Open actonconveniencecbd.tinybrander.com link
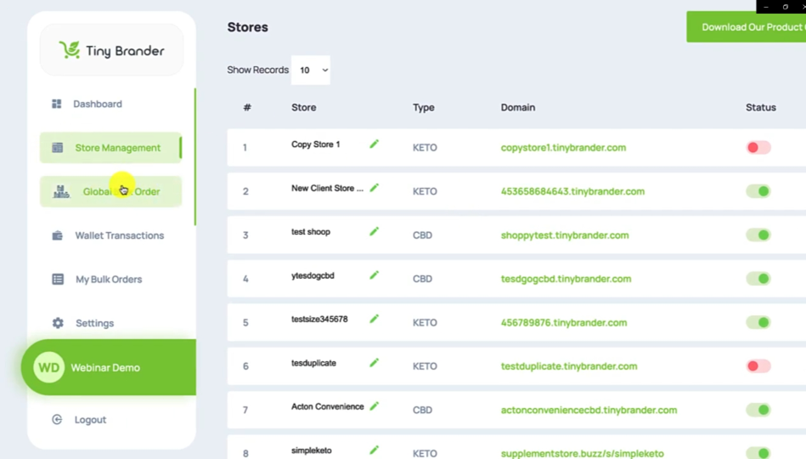The width and height of the screenshot is (806, 459). [589, 410]
